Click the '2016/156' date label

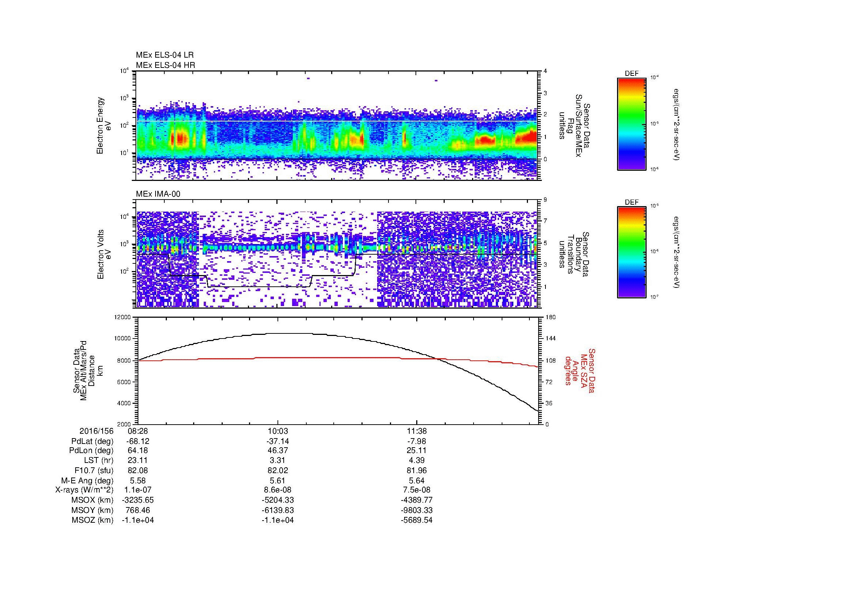tap(96, 431)
